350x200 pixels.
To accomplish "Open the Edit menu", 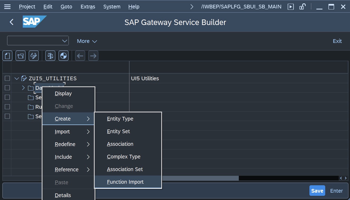I will [48, 7].
